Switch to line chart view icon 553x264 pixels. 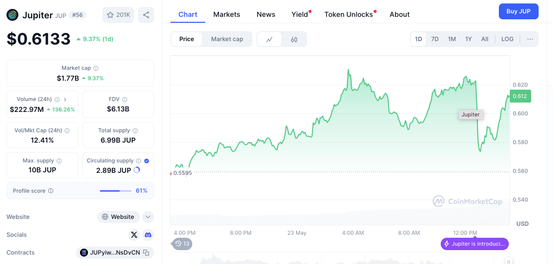coord(269,39)
